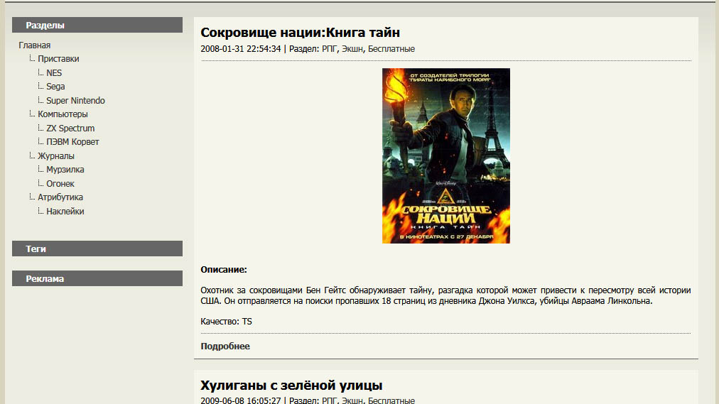Click the Описание: heading
The width and height of the screenshot is (719, 404).
[224, 270]
